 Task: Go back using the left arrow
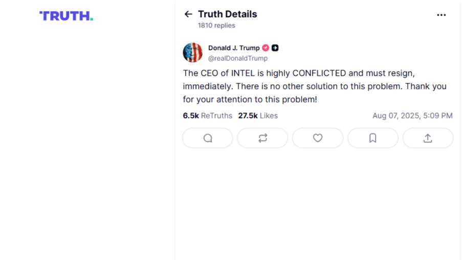click(x=188, y=14)
